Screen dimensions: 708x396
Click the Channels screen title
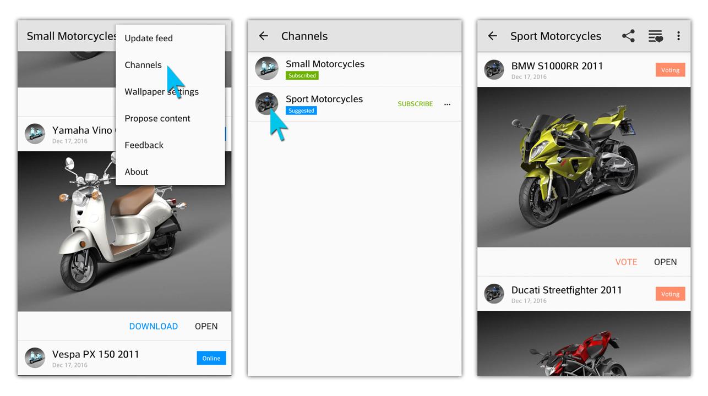click(304, 36)
